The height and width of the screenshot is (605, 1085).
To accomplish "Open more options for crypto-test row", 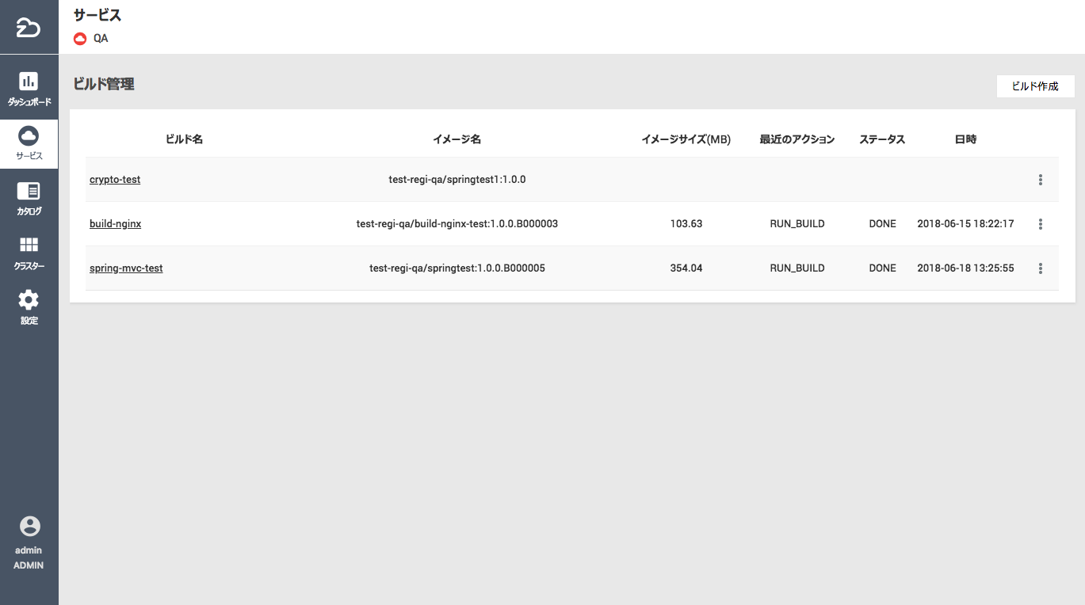I will coord(1040,180).
